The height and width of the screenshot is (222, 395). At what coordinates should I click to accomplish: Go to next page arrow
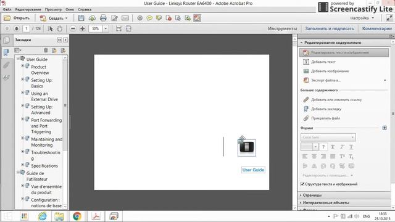tap(17, 28)
